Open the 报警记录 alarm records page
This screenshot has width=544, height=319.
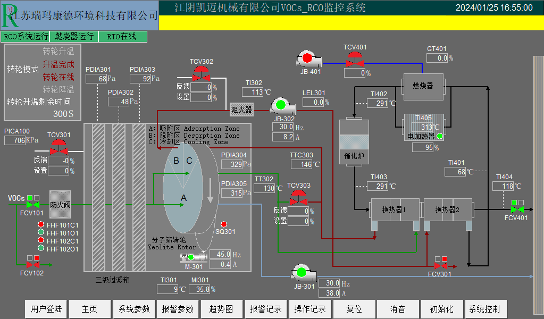[x=266, y=309]
